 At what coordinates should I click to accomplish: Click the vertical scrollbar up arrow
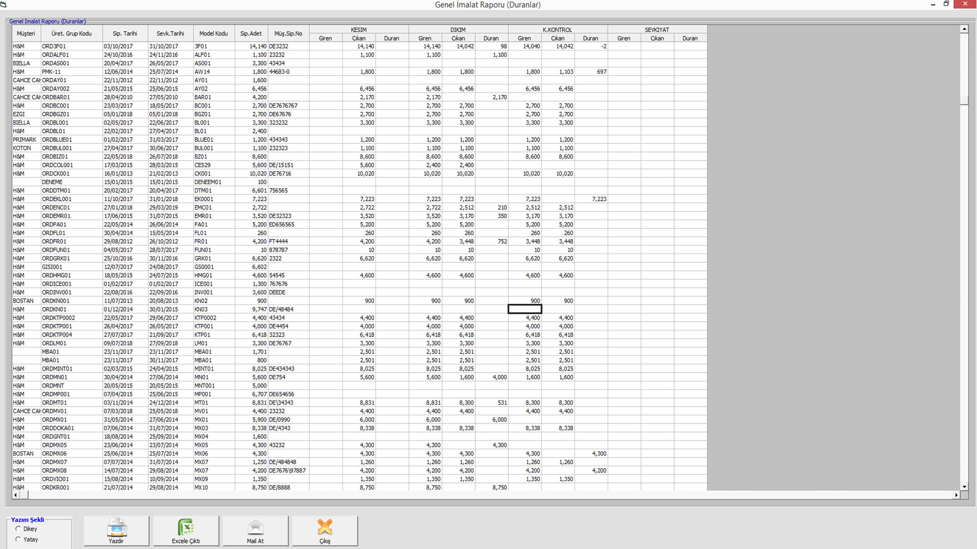(964, 29)
